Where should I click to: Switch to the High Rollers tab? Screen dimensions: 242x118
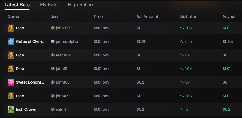[81, 5]
